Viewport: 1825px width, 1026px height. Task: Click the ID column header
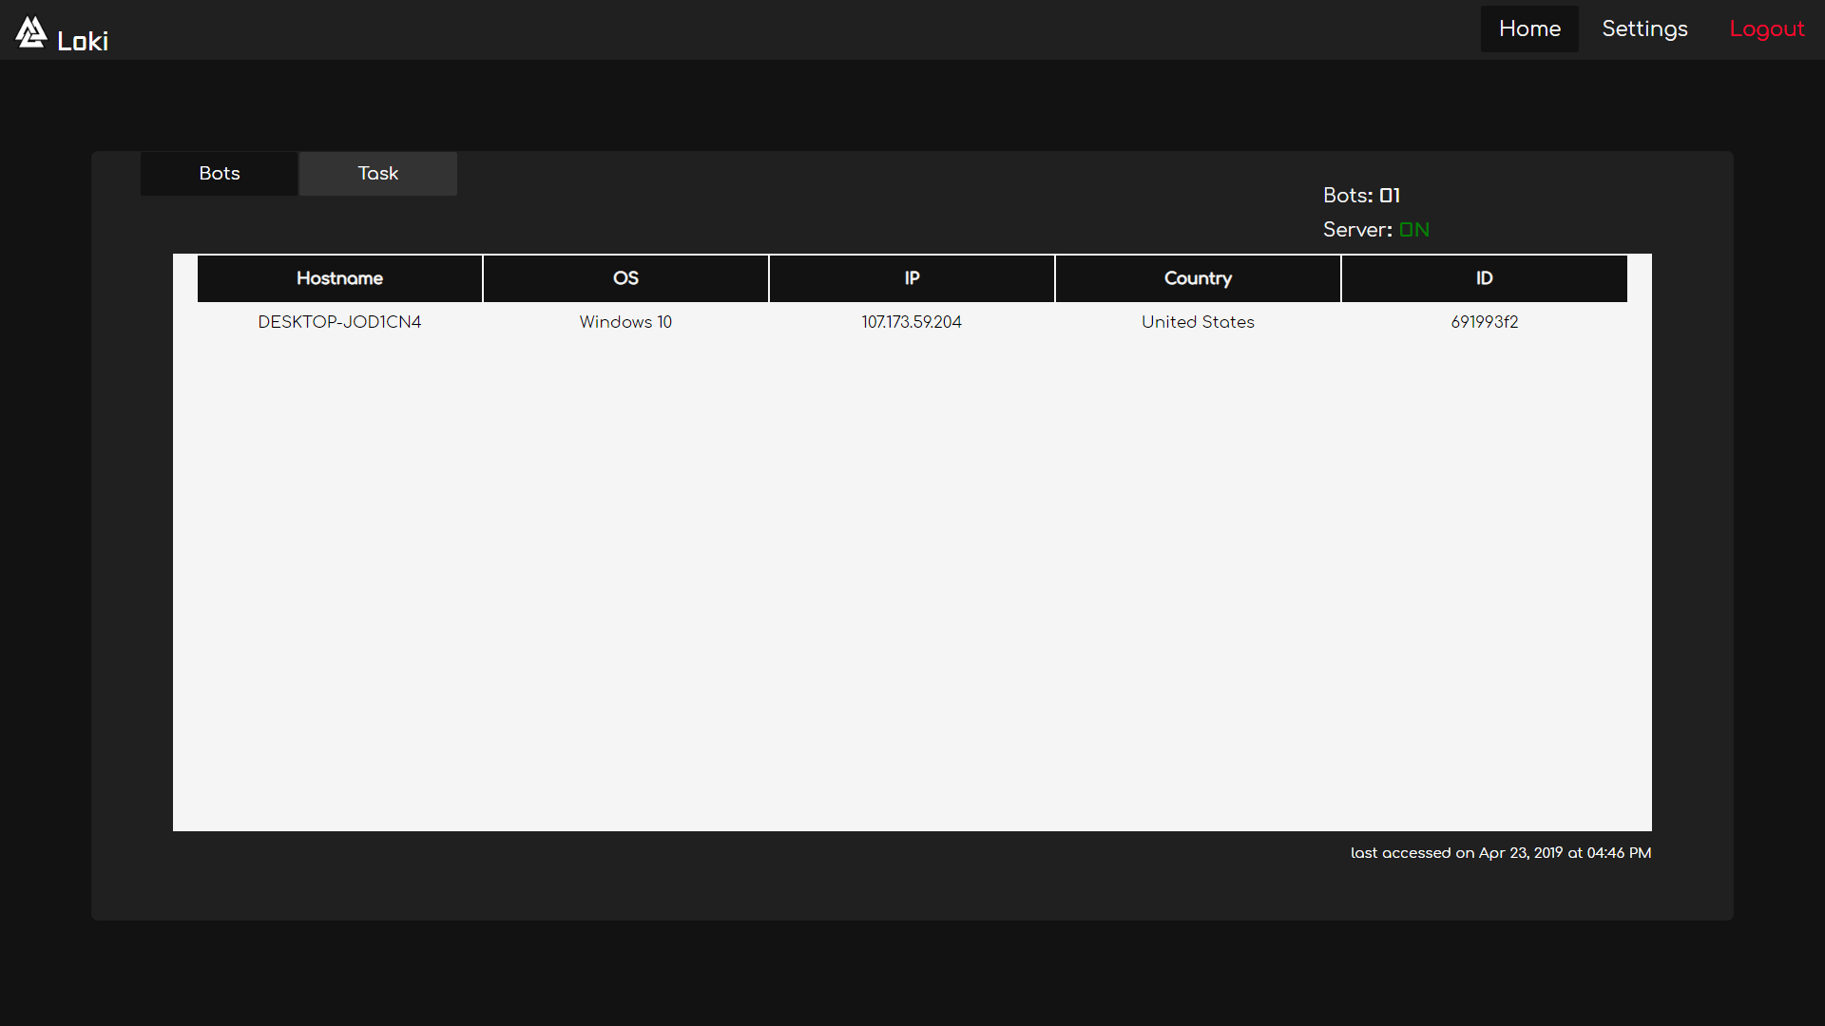pos(1484,278)
